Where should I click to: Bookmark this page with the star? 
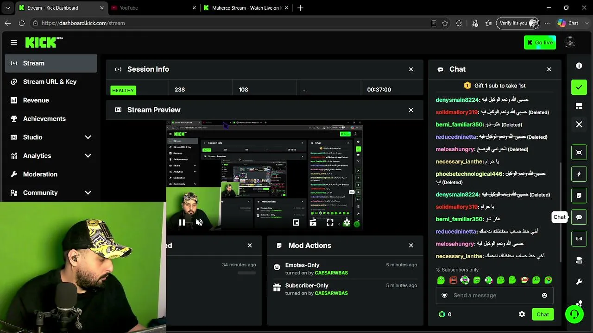pos(445,23)
